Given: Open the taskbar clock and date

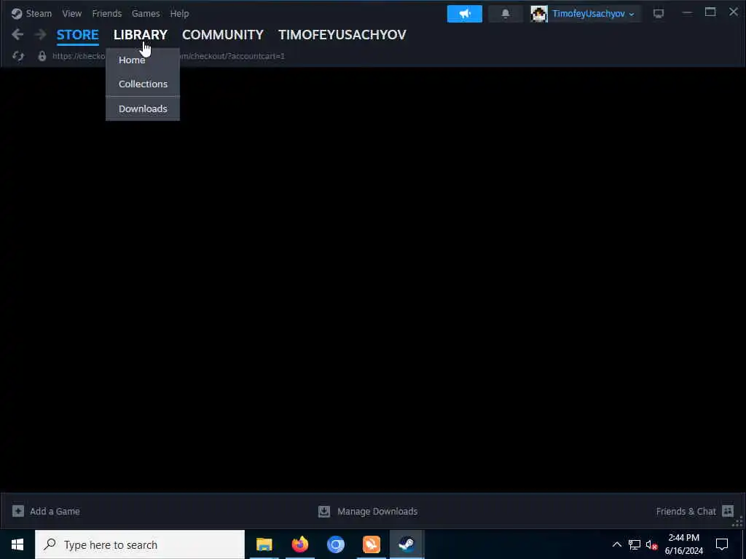Looking at the screenshot, I should pyautogui.click(x=683, y=544).
